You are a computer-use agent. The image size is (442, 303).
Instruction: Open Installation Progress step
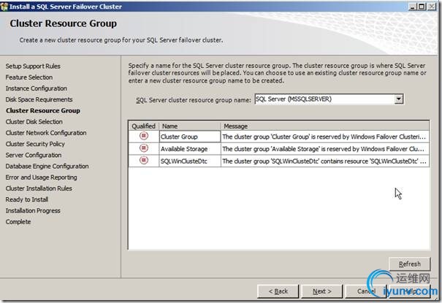(33, 210)
